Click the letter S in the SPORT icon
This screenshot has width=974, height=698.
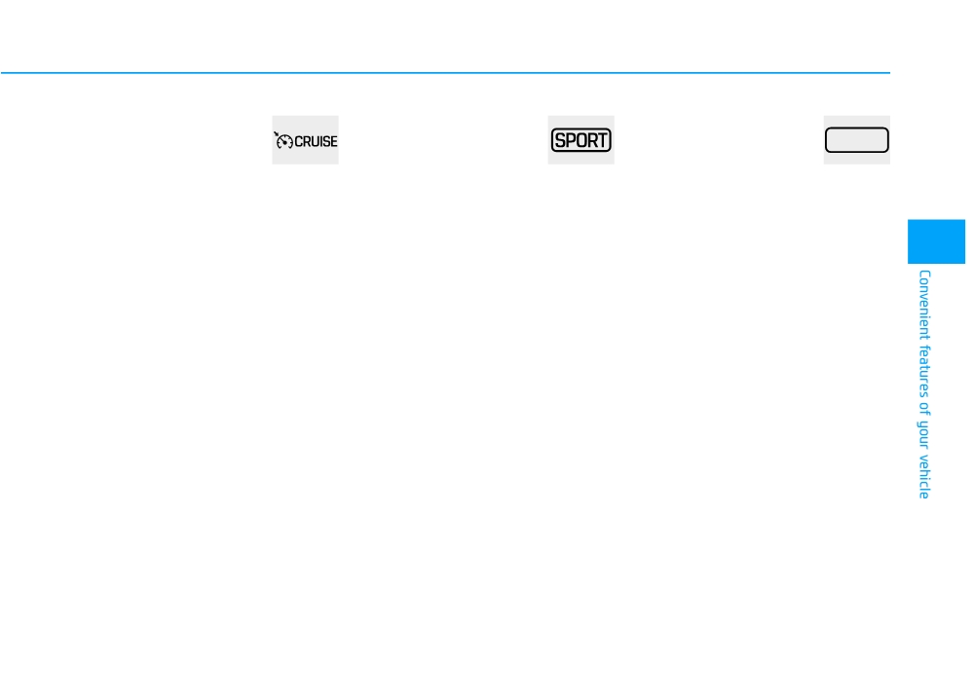(560, 140)
